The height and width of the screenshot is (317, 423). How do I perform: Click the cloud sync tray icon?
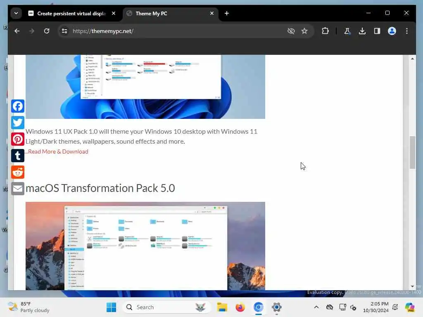point(330,307)
